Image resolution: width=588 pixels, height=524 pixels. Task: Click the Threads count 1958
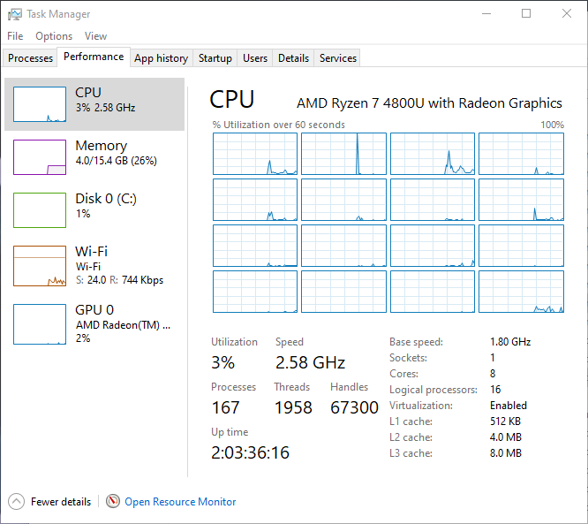293,407
